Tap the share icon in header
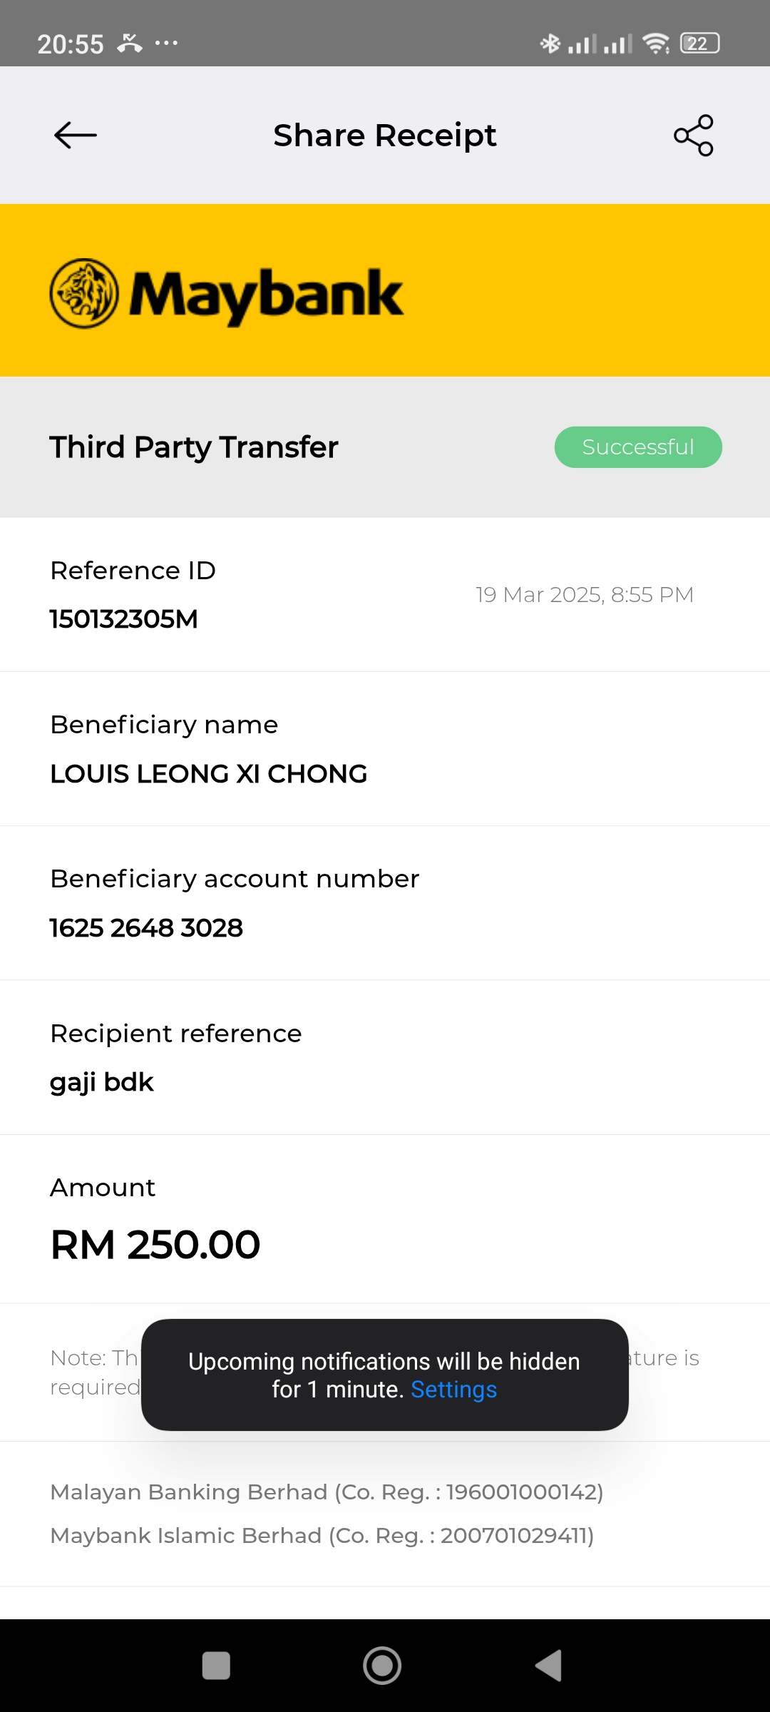The height and width of the screenshot is (1712, 770). 694,135
